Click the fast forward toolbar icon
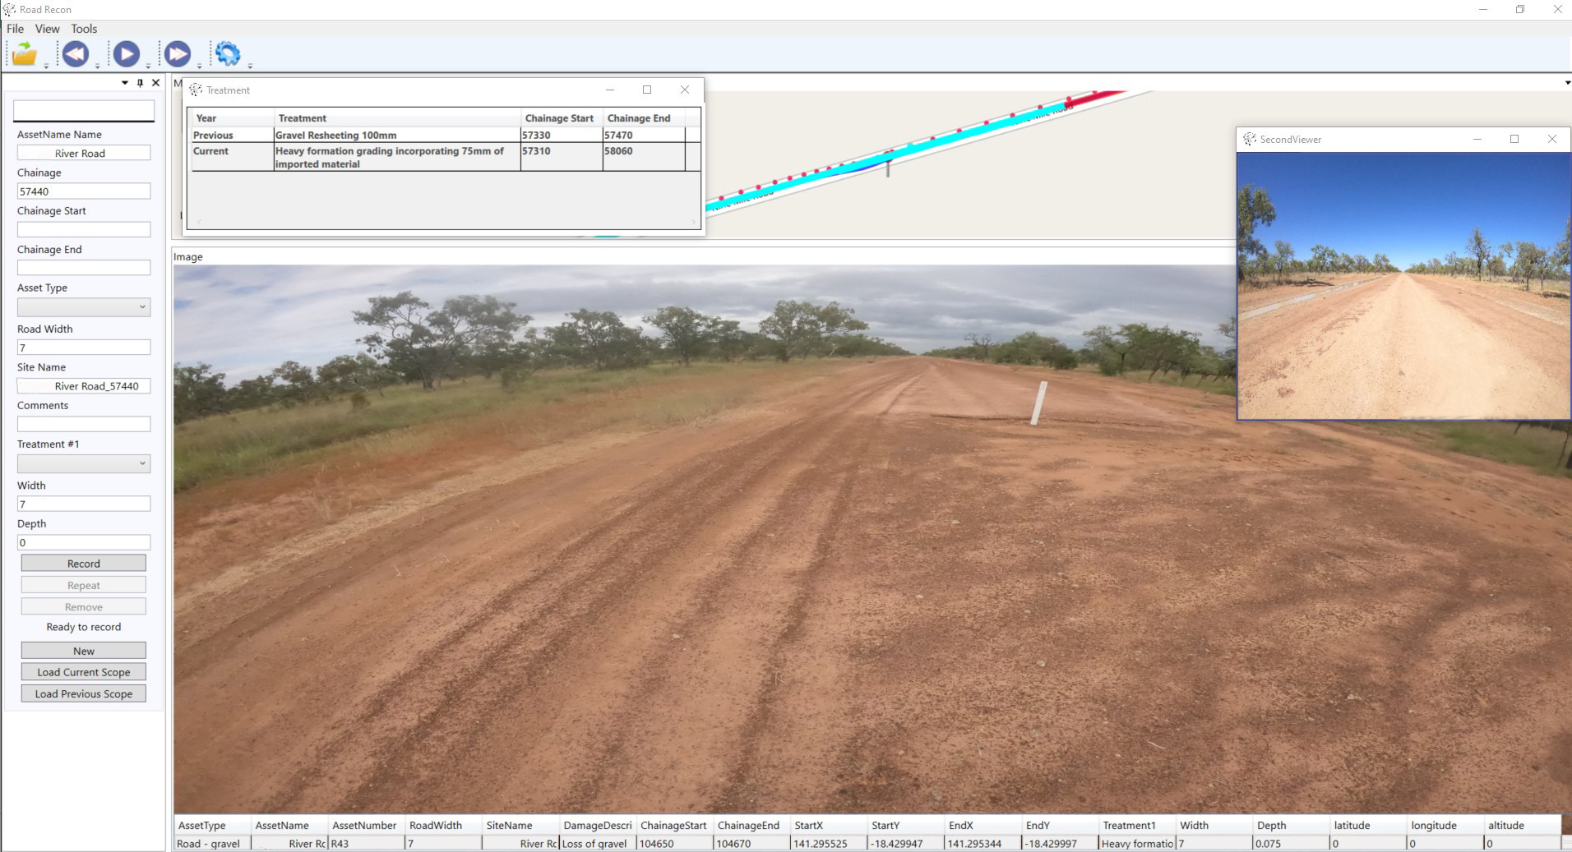This screenshot has width=1572, height=852. [x=177, y=54]
